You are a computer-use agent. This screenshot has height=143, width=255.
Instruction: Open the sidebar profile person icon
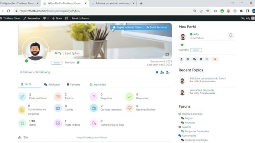[181, 59]
